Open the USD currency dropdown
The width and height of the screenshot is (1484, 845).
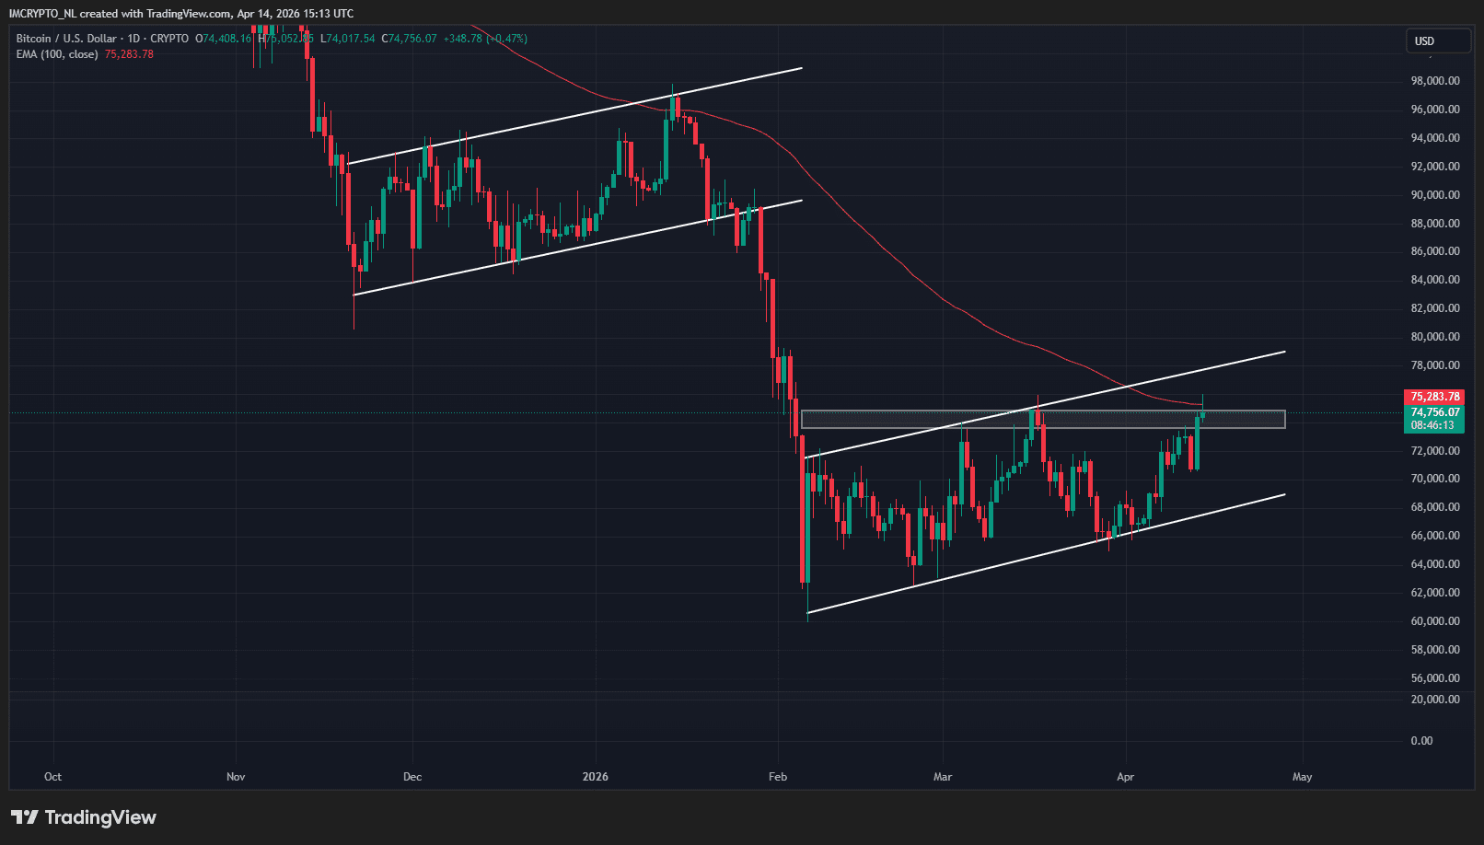tap(1436, 41)
